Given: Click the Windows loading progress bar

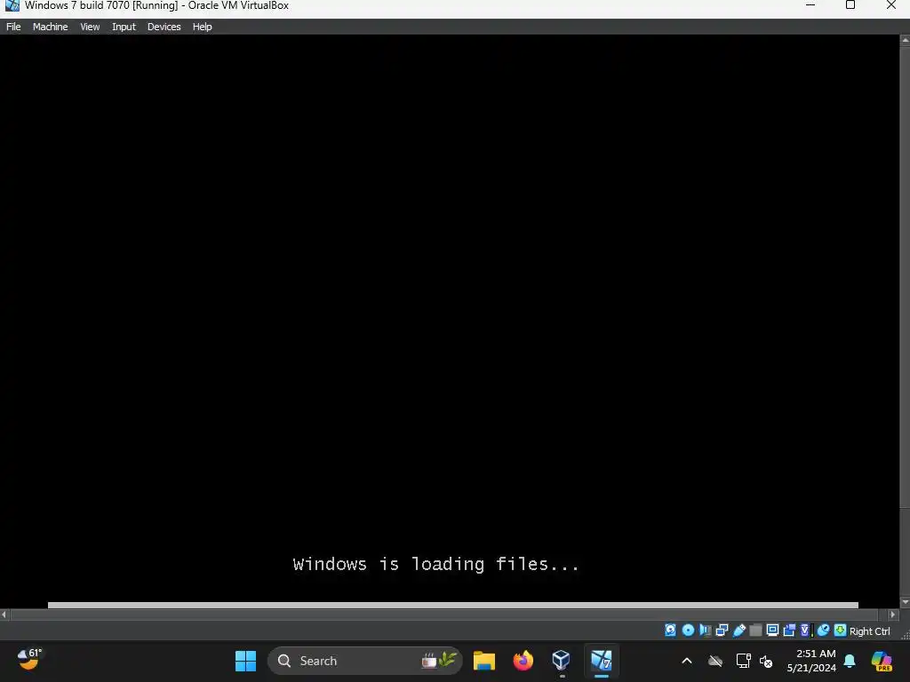Looking at the screenshot, I should click(452, 605).
